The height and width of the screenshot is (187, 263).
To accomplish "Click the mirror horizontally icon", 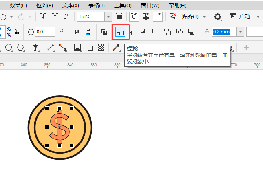I will pyautogui.click(x=75, y=32).
